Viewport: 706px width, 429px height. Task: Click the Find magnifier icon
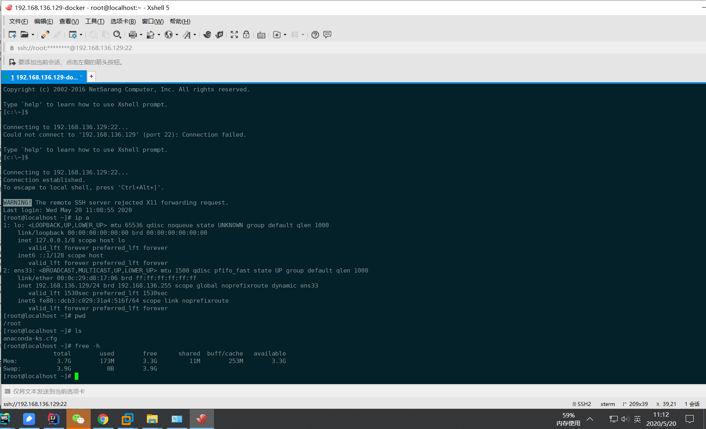click(x=117, y=35)
